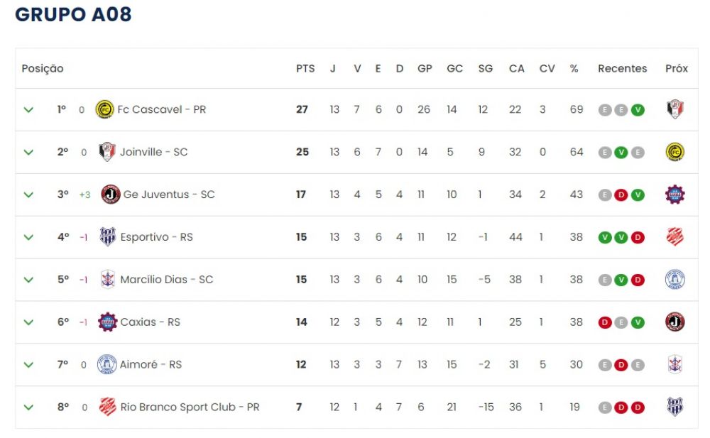
Task: Open the Joinville - SC team name
Action: point(153,152)
